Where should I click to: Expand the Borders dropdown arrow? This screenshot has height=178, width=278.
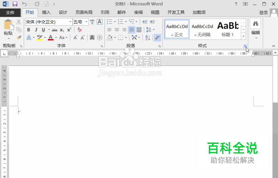coord(126,38)
